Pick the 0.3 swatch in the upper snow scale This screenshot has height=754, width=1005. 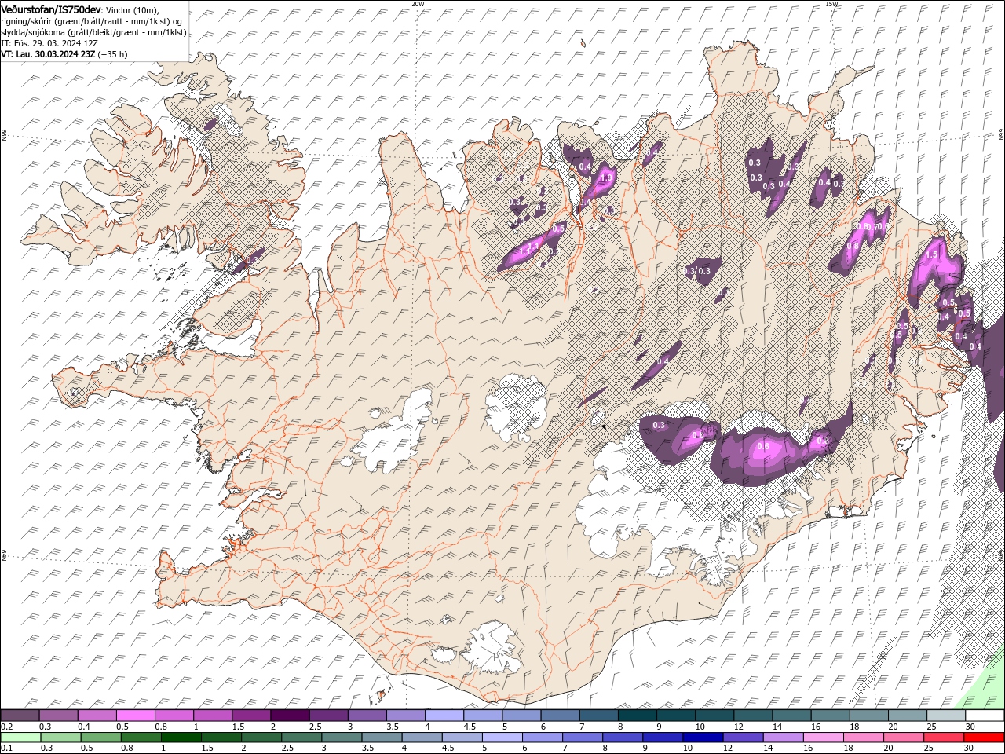58,716
